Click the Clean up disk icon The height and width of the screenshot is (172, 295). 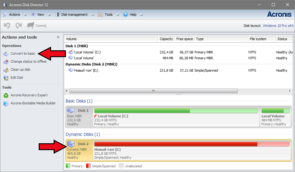coord(6,70)
